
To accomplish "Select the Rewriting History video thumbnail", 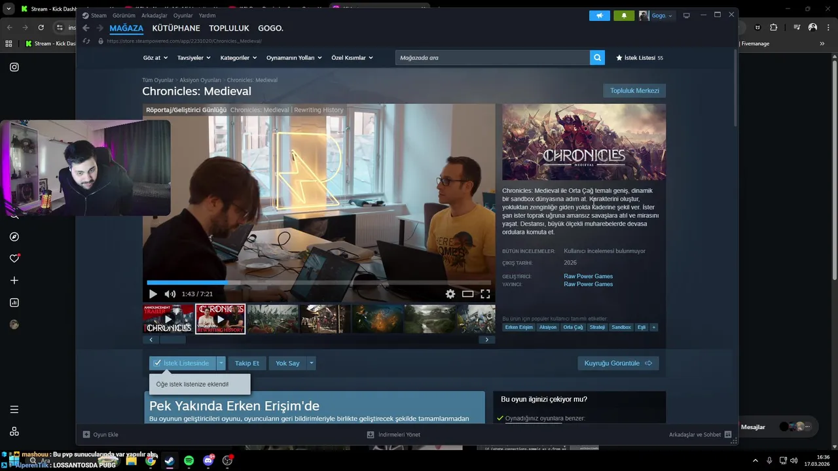I will (x=221, y=319).
